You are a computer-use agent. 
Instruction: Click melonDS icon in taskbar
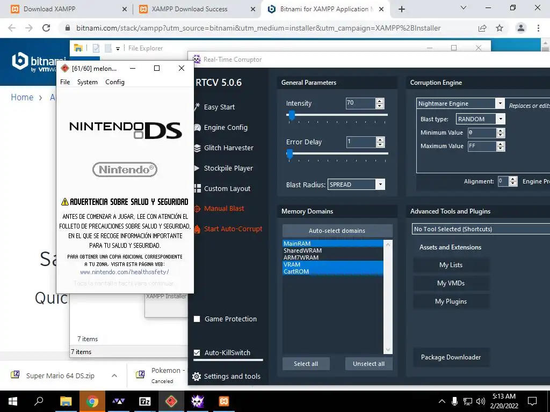pyautogui.click(x=171, y=401)
